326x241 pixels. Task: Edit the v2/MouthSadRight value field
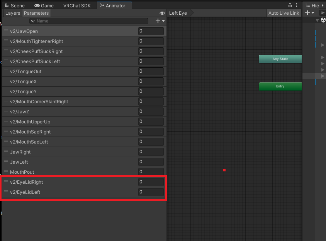tap(151, 132)
